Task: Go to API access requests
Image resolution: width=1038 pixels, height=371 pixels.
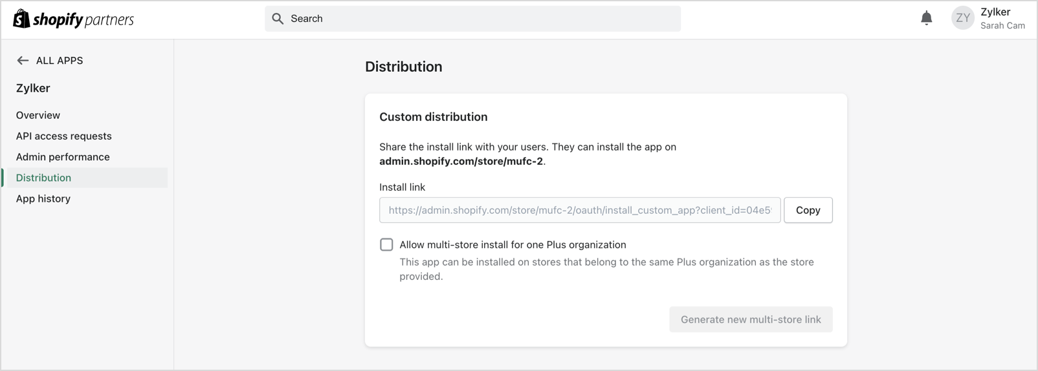Action: click(x=63, y=136)
